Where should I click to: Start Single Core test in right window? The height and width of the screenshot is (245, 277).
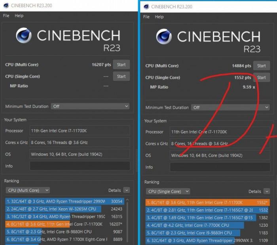[262, 77]
